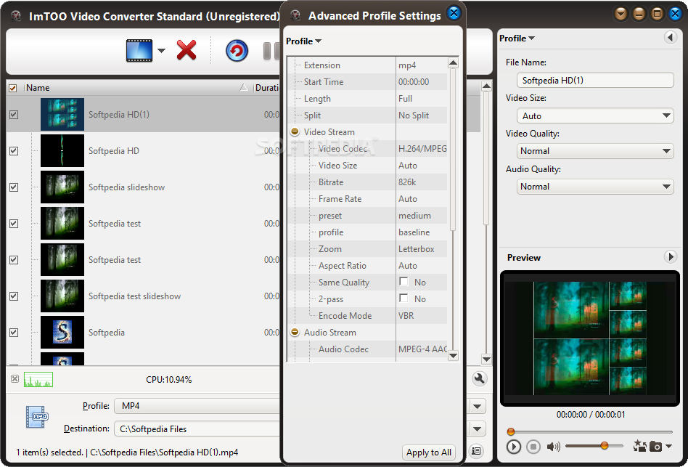Open the Audio Quality dropdown
Image resolution: width=688 pixels, height=467 pixels.
pyautogui.click(x=595, y=187)
